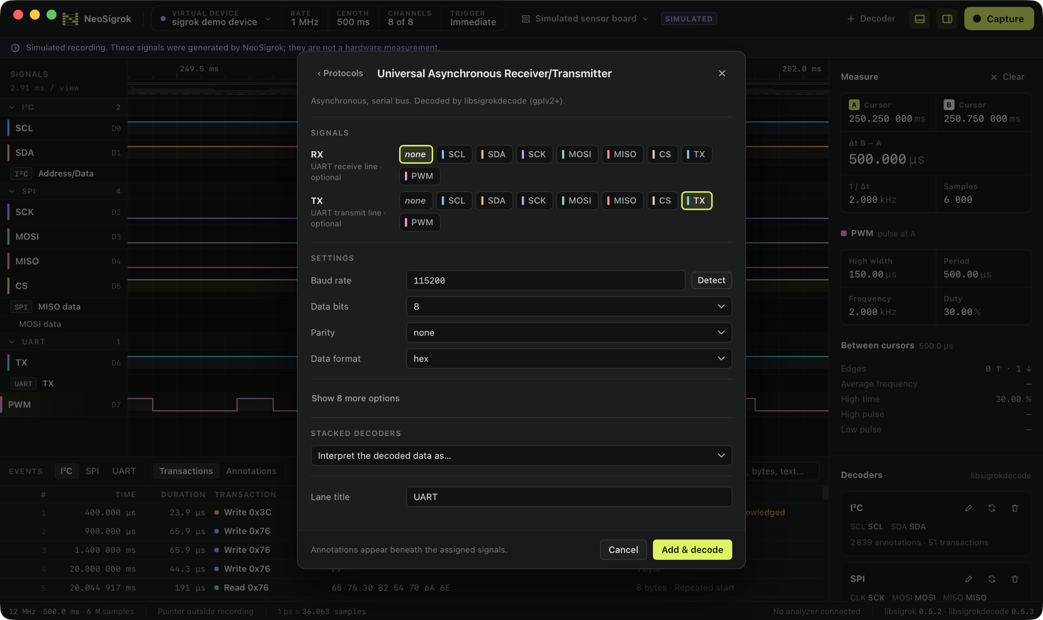Edit the I²C decoder
Viewport: 1043px width, 620px height.
click(968, 508)
